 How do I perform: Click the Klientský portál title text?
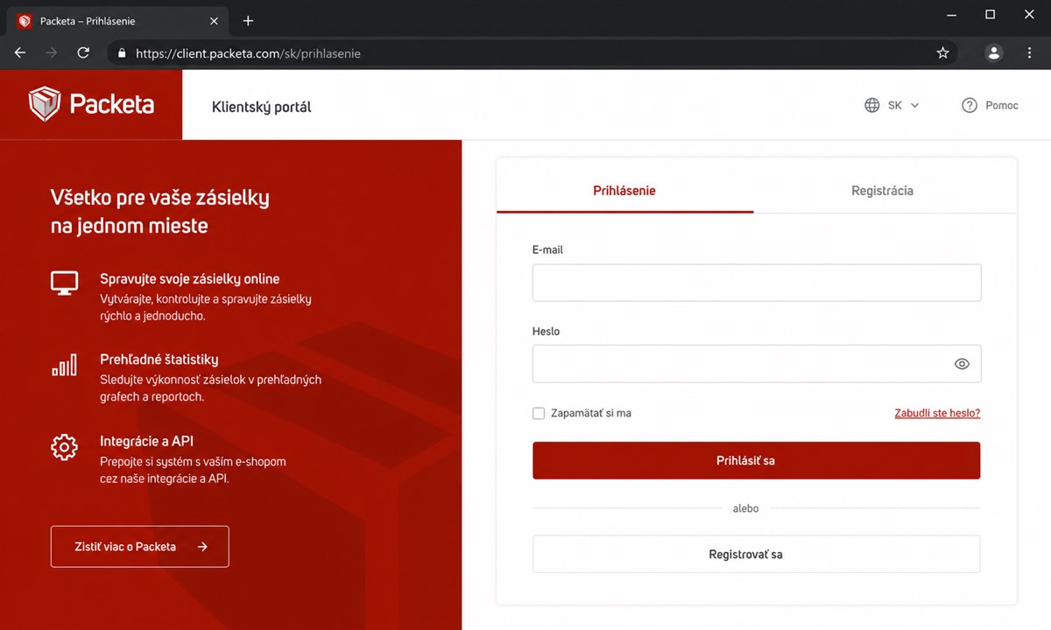pyautogui.click(x=262, y=107)
